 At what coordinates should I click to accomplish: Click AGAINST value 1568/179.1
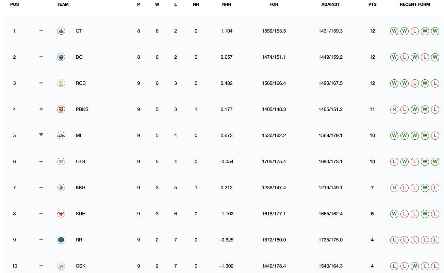point(330,135)
